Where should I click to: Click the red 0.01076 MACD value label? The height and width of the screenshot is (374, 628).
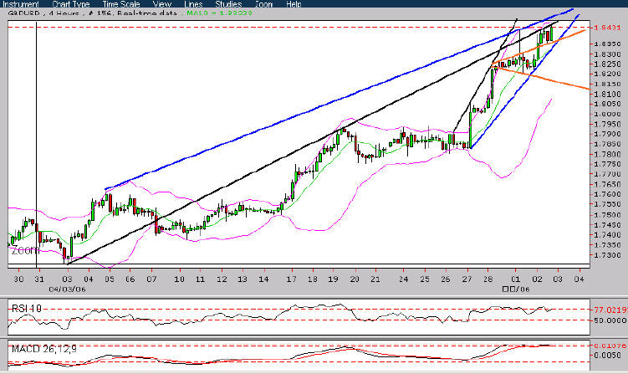610,346
